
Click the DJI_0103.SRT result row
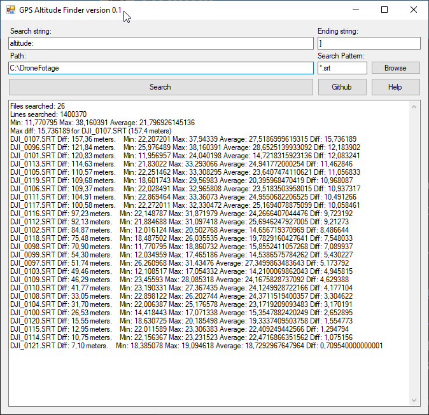pyautogui.click(x=181, y=271)
